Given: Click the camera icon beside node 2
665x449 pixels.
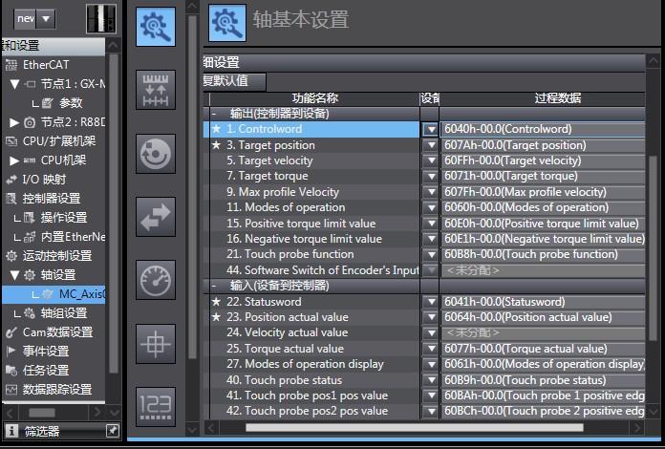Looking at the screenshot, I should pos(30,122).
